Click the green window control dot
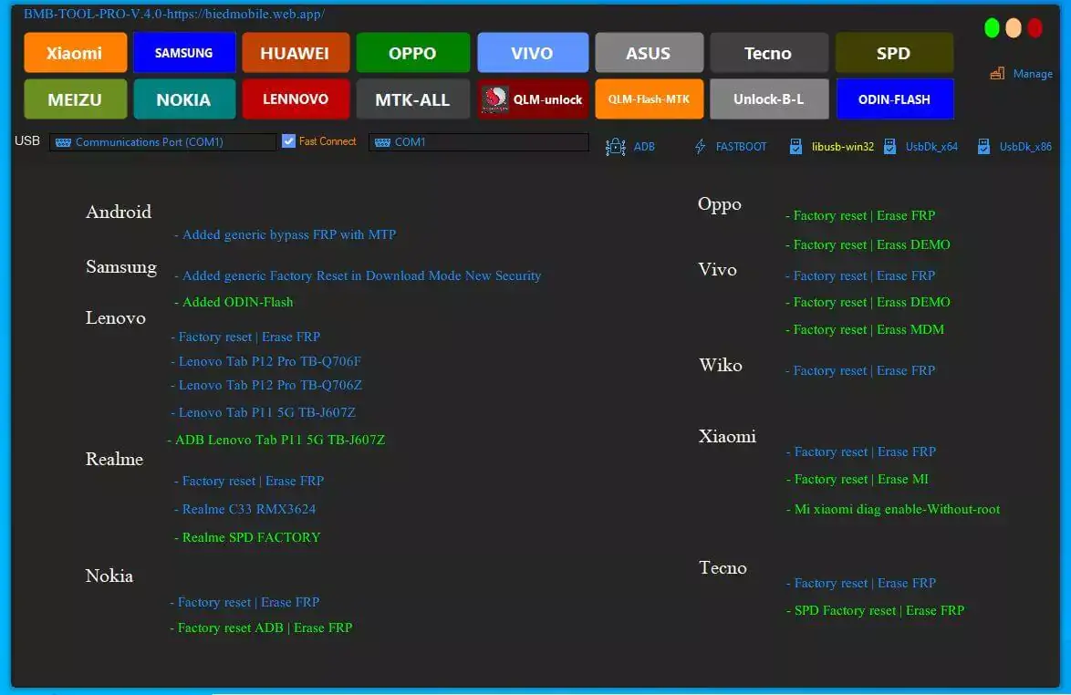Screen dimensions: 1071x695 [992, 28]
